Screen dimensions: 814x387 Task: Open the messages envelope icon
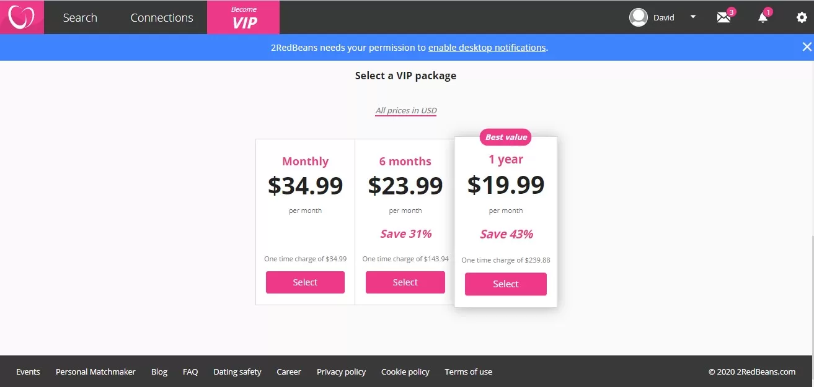coord(724,17)
